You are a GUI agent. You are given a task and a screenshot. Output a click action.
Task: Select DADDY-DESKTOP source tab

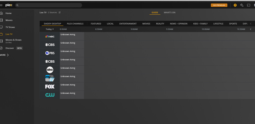[x=53, y=24]
